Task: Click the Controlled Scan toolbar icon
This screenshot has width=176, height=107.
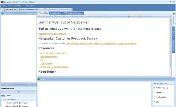Action: 39,16
